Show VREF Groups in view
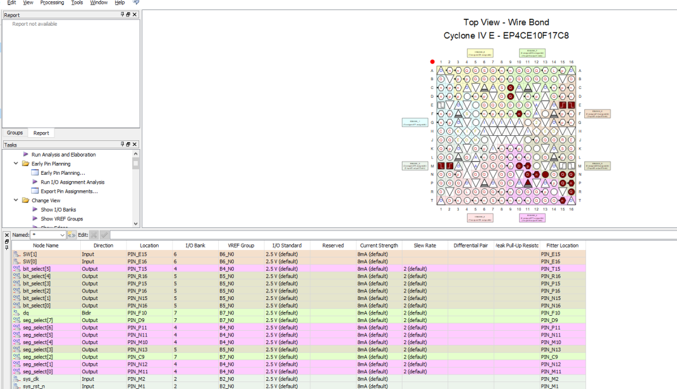 pyautogui.click(x=61, y=219)
